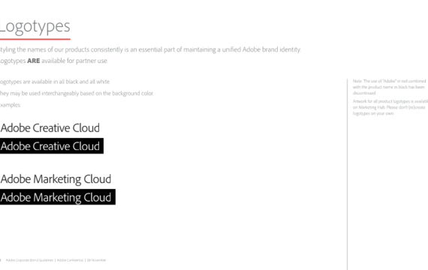Click the bold word ARE

point(34,61)
